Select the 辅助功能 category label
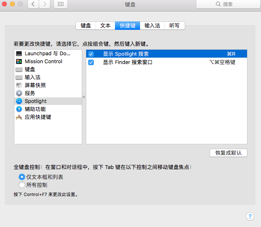 (x=35, y=109)
